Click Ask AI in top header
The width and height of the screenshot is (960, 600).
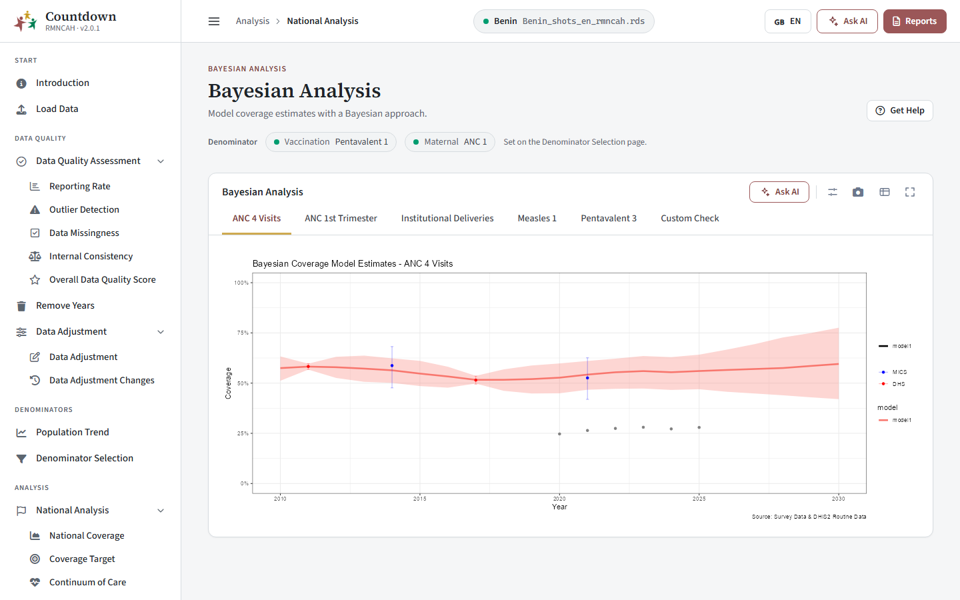tap(847, 21)
